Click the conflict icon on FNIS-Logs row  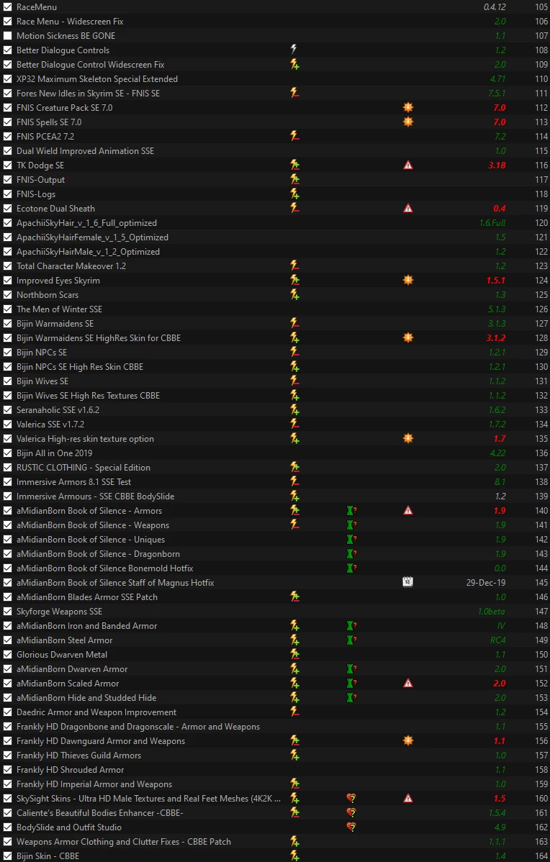point(295,194)
